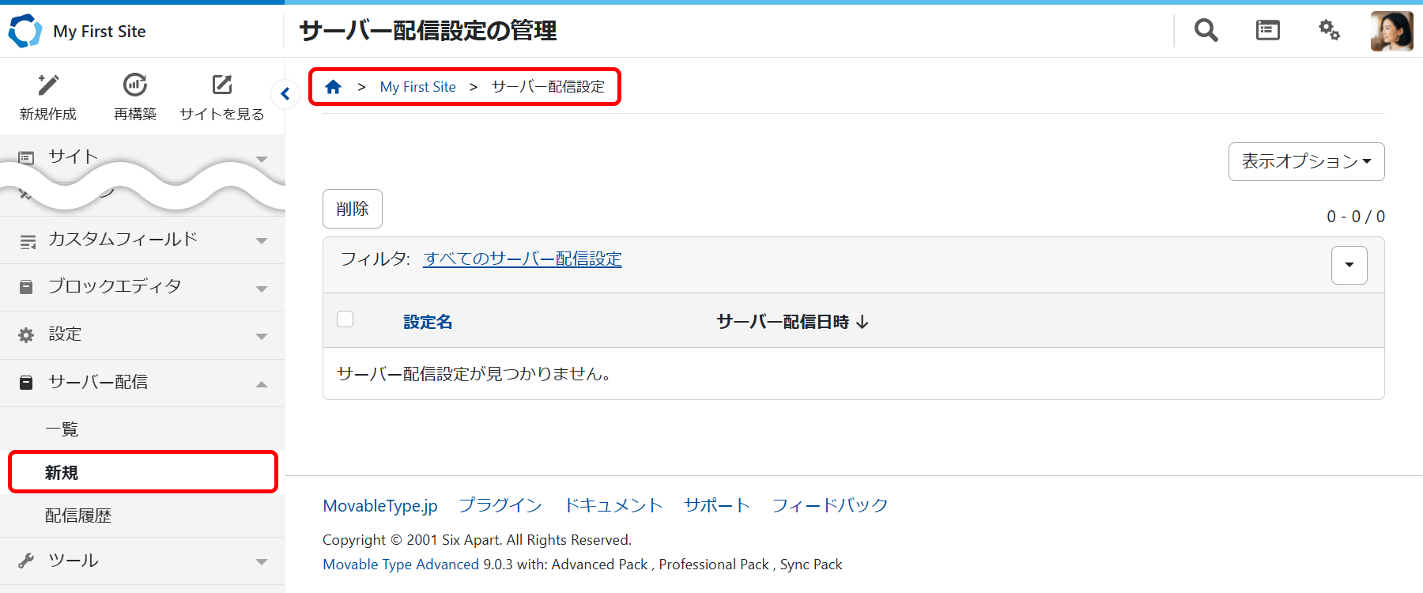Collapse the sidebar with the chevron button
Screen dimensions: 1423x593
[285, 94]
